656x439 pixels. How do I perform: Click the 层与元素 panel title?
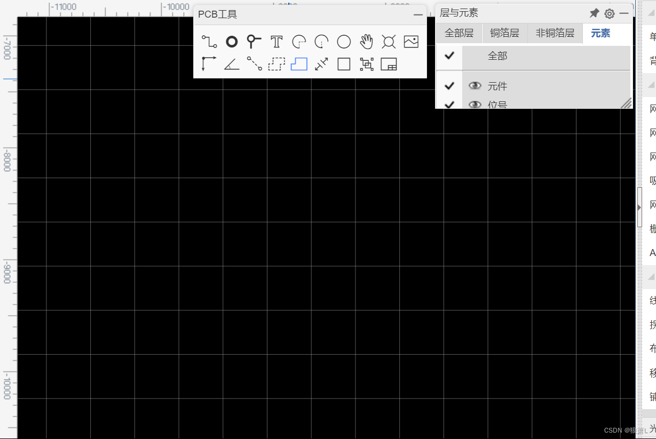click(459, 13)
